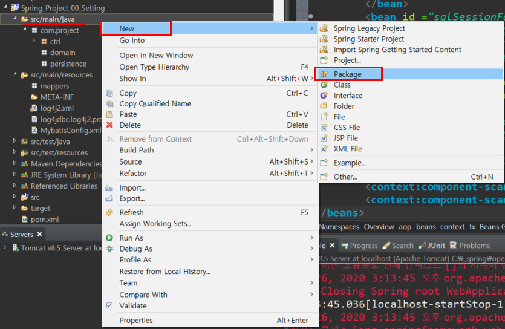
Task: Select the MybatisConfig.xml file
Action: coord(66,131)
